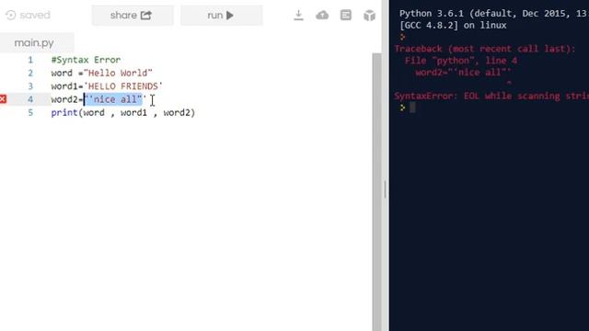
Task: Click the 'File "python", line 4' console line
Action: [x=461, y=61]
